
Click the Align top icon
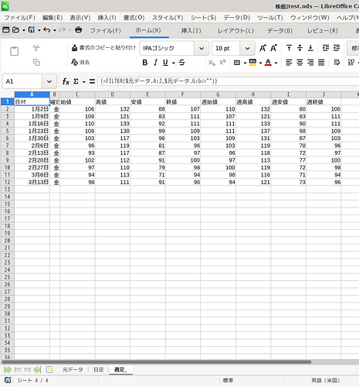click(x=289, y=48)
